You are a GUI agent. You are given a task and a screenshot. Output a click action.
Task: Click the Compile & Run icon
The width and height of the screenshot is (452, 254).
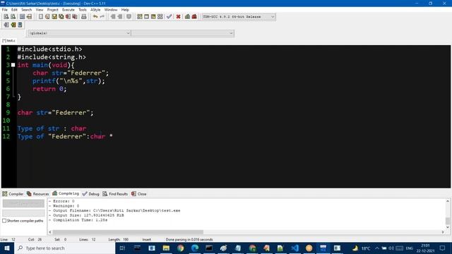tap(153, 17)
